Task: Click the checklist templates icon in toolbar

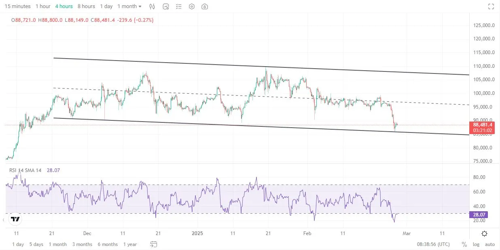Action: (x=178, y=6)
